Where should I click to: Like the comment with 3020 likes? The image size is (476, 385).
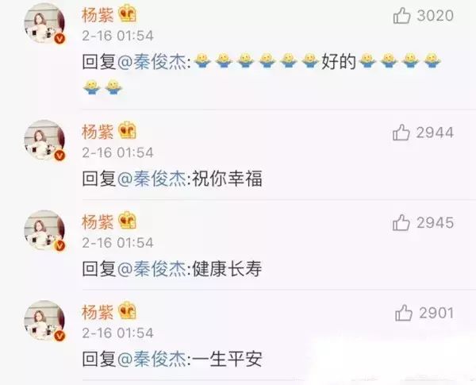click(x=402, y=16)
